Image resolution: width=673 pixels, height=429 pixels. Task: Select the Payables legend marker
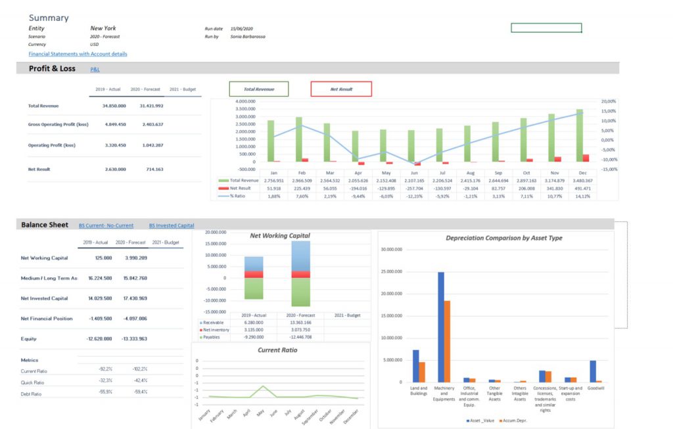pyautogui.click(x=201, y=337)
